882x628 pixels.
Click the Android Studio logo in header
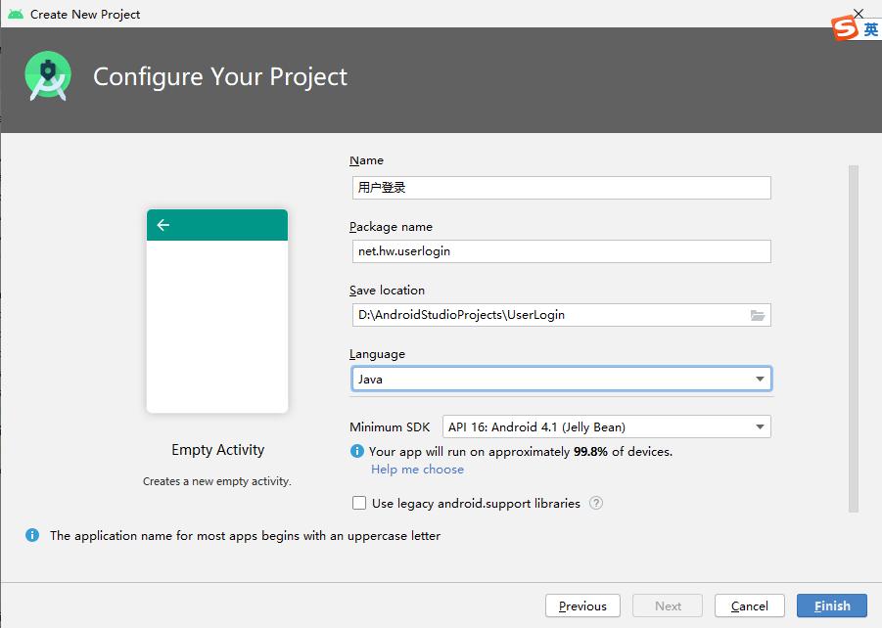(48, 76)
